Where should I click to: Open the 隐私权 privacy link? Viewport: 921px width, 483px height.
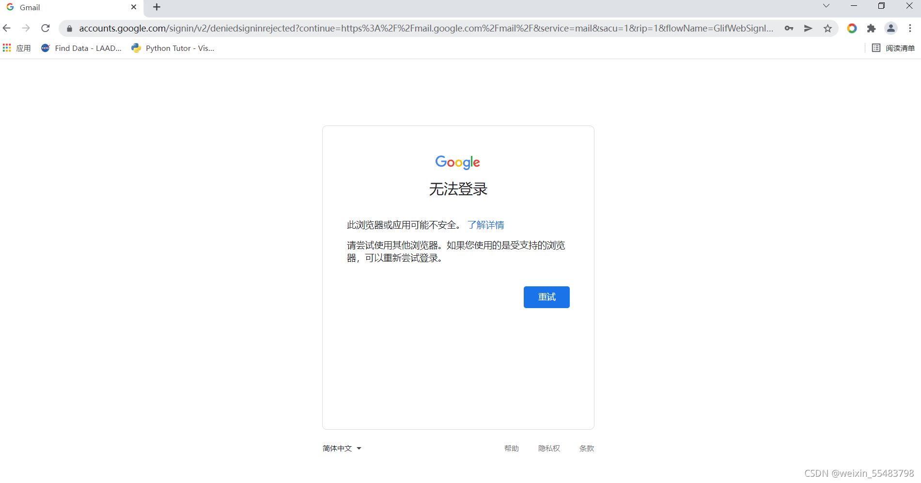549,449
